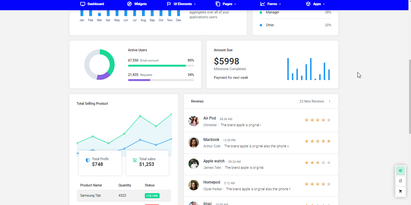
Task: Click the green settings gear icon
Action: (x=400, y=171)
